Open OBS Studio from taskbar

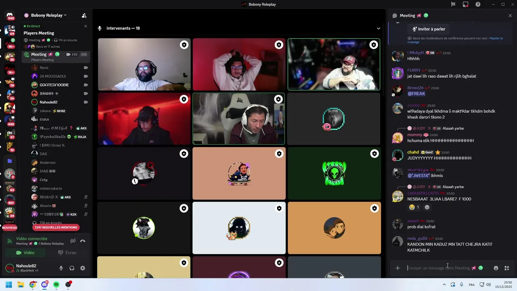coord(68,285)
